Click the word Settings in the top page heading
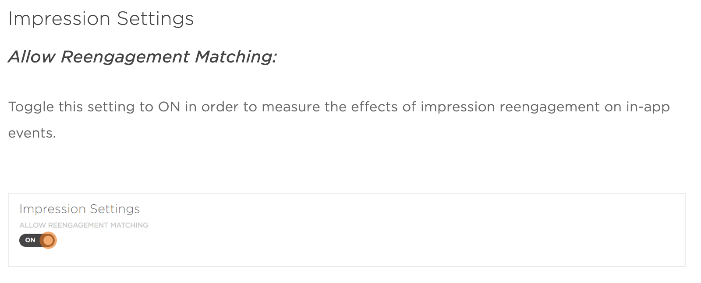The width and height of the screenshot is (701, 283). click(155, 19)
